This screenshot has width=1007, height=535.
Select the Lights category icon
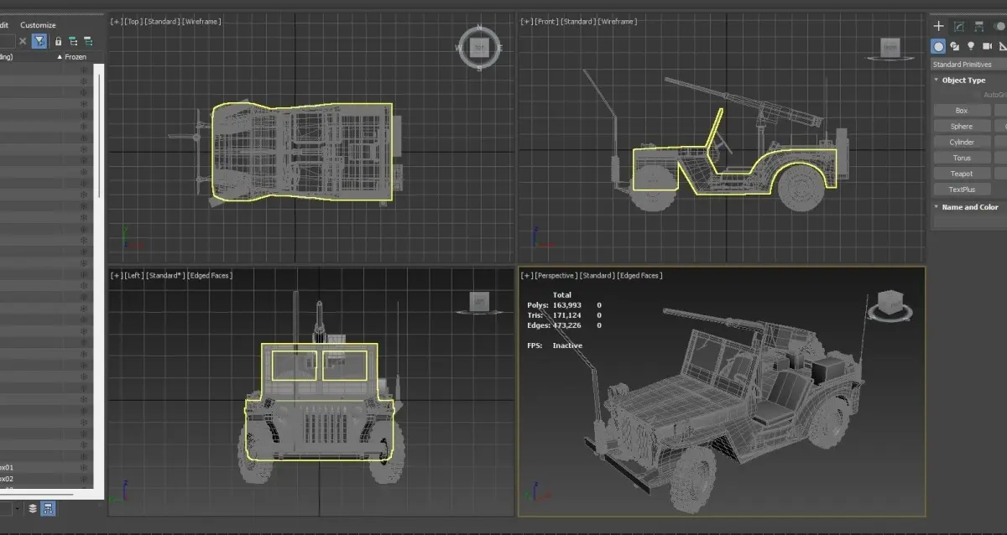(971, 46)
